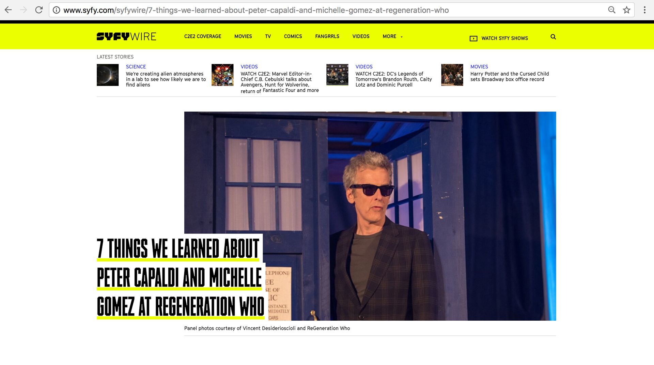
Task: Click Watch SYFY Shows link
Action: pos(504,39)
